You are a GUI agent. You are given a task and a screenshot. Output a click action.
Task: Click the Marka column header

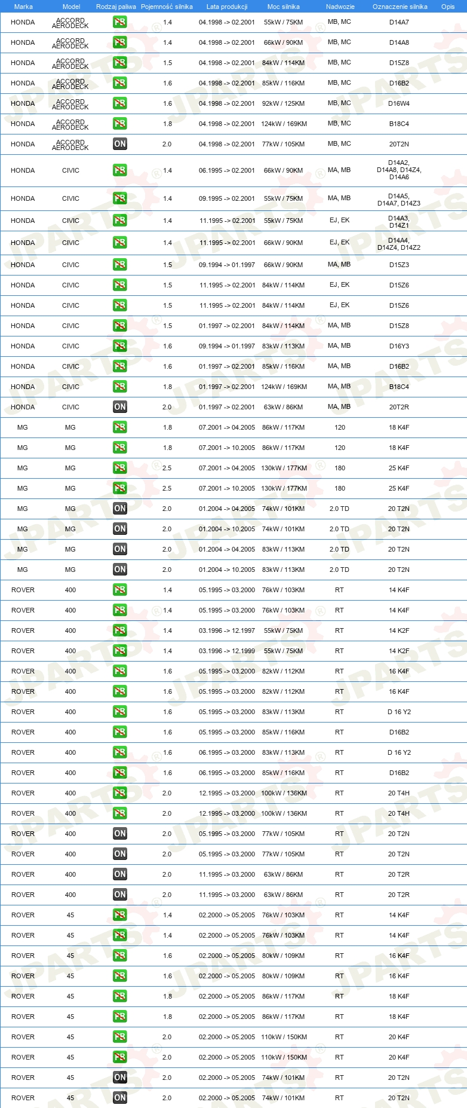click(x=23, y=7)
